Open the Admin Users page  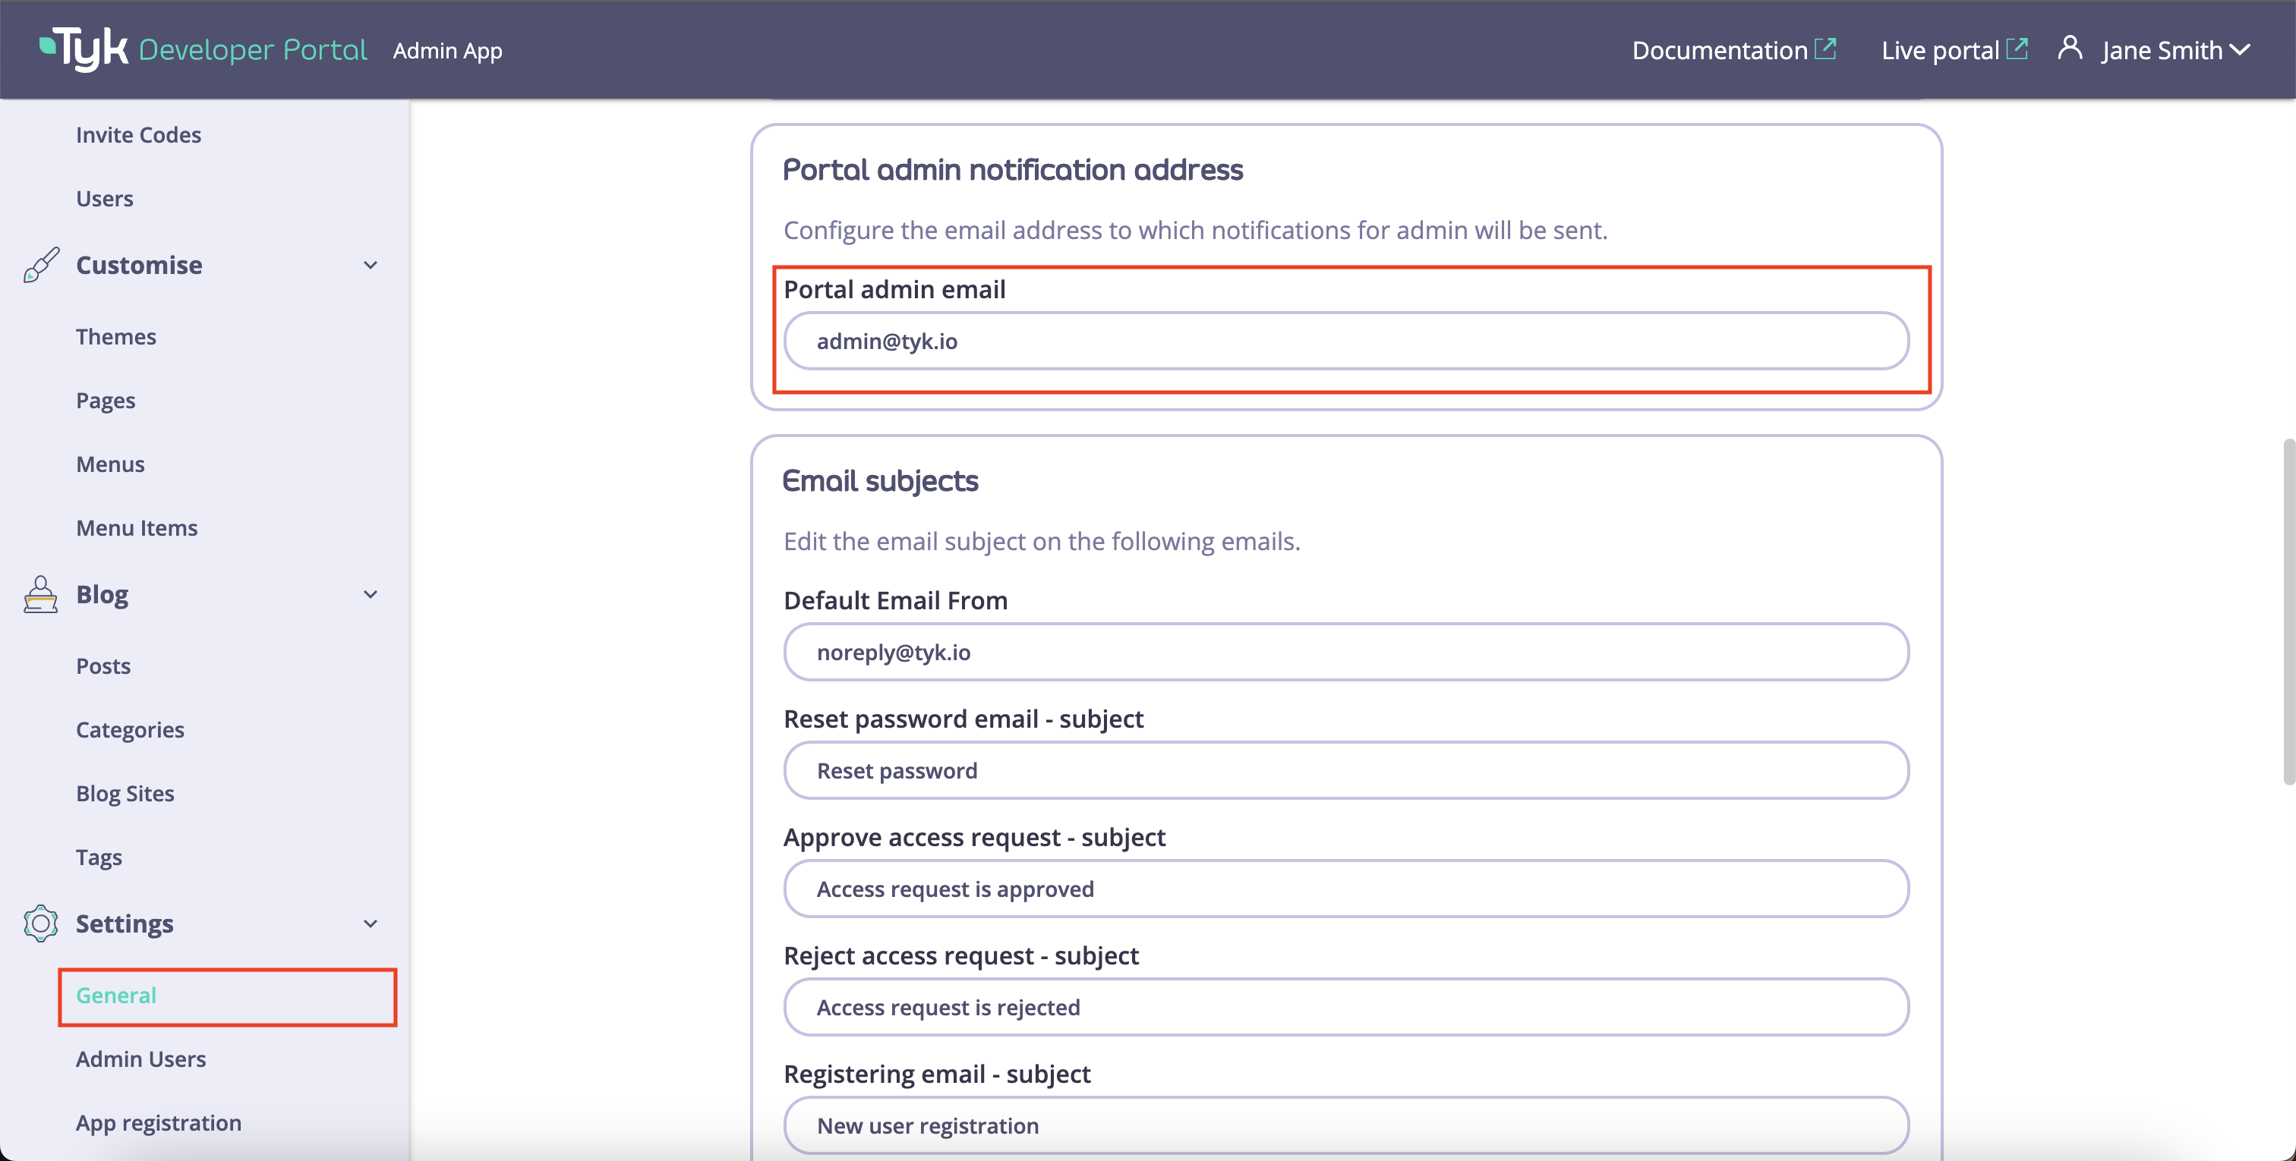pos(140,1059)
